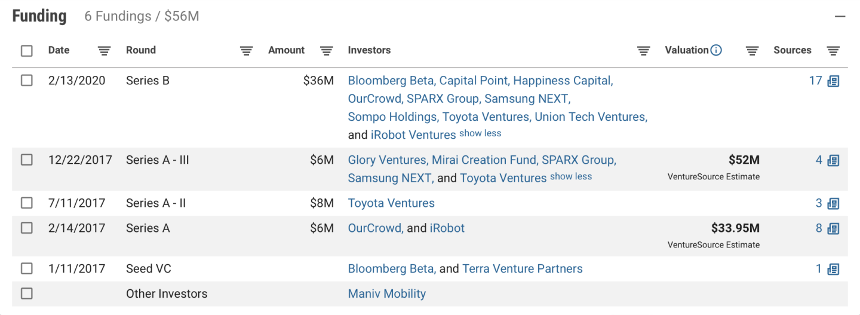The width and height of the screenshot is (860, 315).
Task: Open filter icon beside Round column
Action: (x=246, y=51)
